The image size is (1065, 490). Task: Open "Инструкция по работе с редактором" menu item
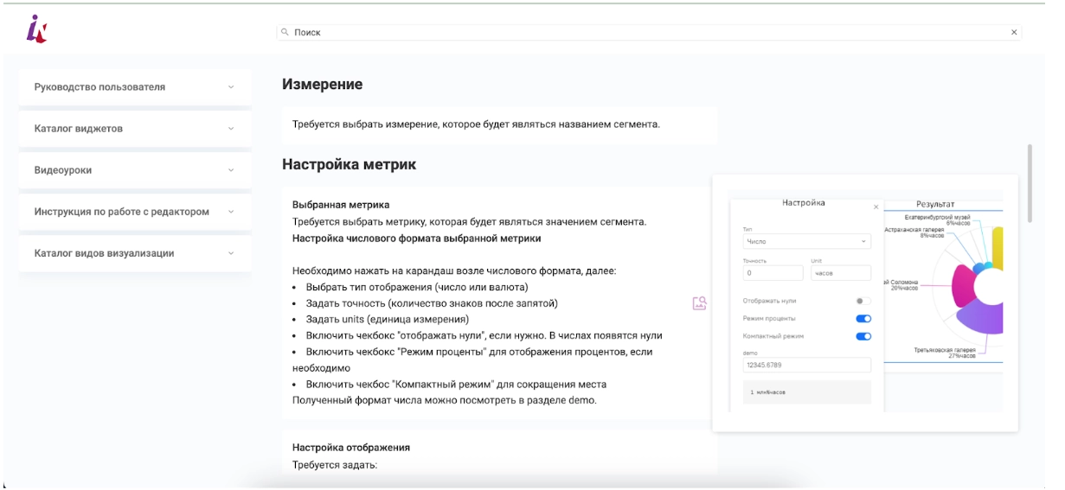(x=122, y=212)
